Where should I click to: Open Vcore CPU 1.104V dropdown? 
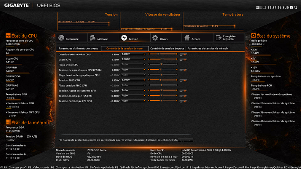tap(134, 60)
